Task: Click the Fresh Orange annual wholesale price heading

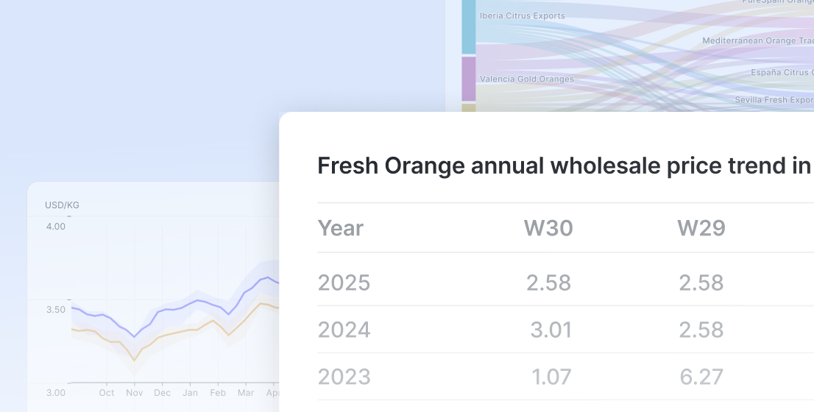Action: tap(564, 166)
